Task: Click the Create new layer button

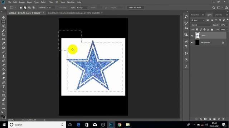Action: click(x=219, y=119)
